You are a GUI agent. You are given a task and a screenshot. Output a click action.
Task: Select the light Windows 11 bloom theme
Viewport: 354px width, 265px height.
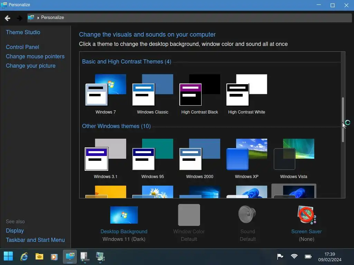pyautogui.click(x=246, y=192)
